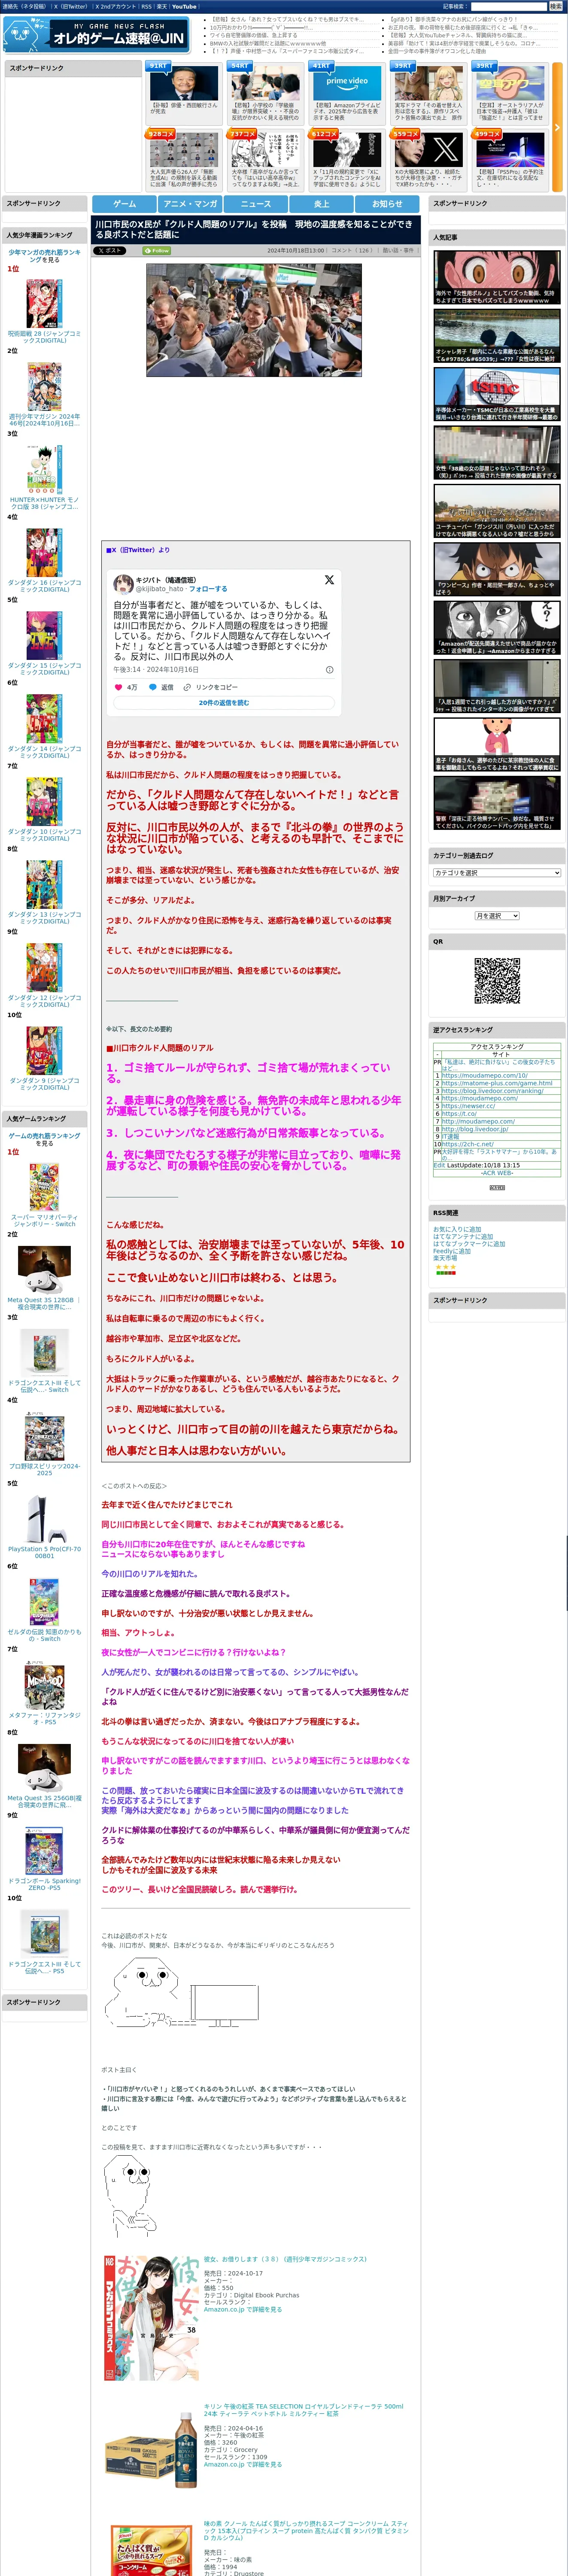
Task: Click the X 2ndアカウント top link
Action: (115, 6)
